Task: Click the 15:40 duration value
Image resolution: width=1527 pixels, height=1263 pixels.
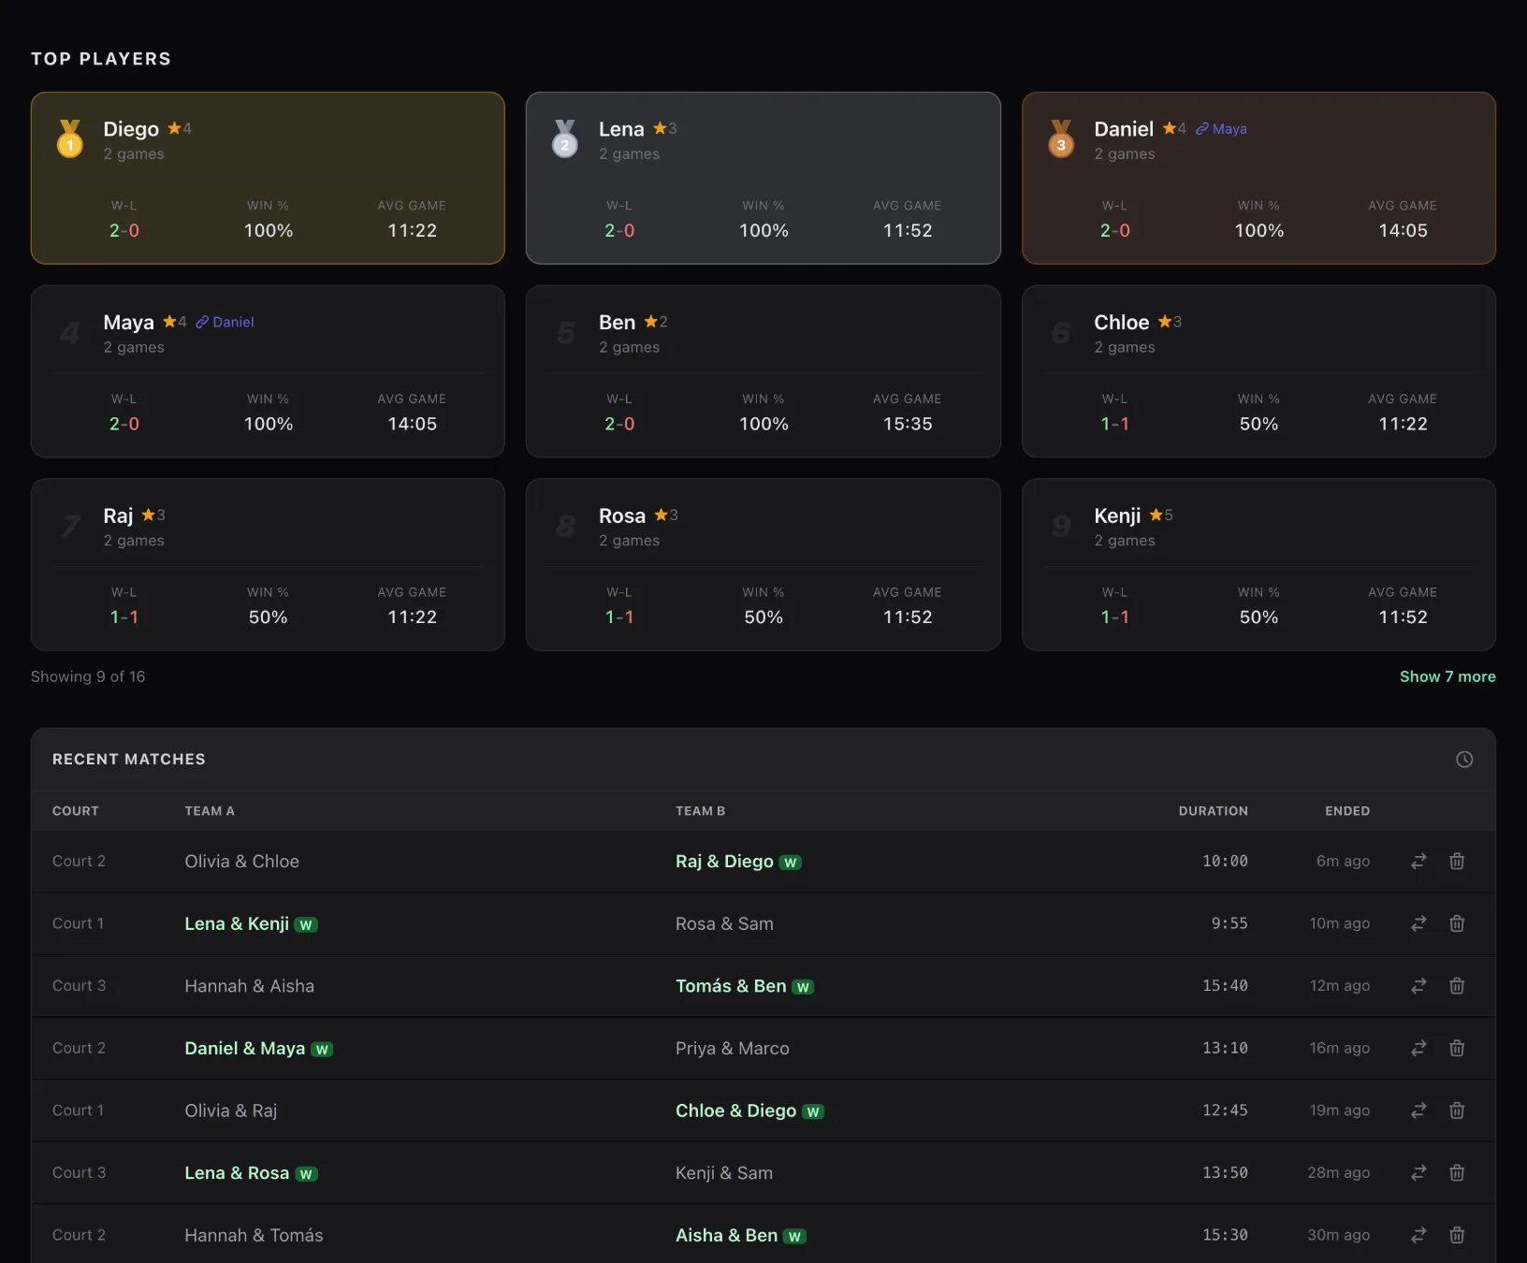Action: 1225,986
